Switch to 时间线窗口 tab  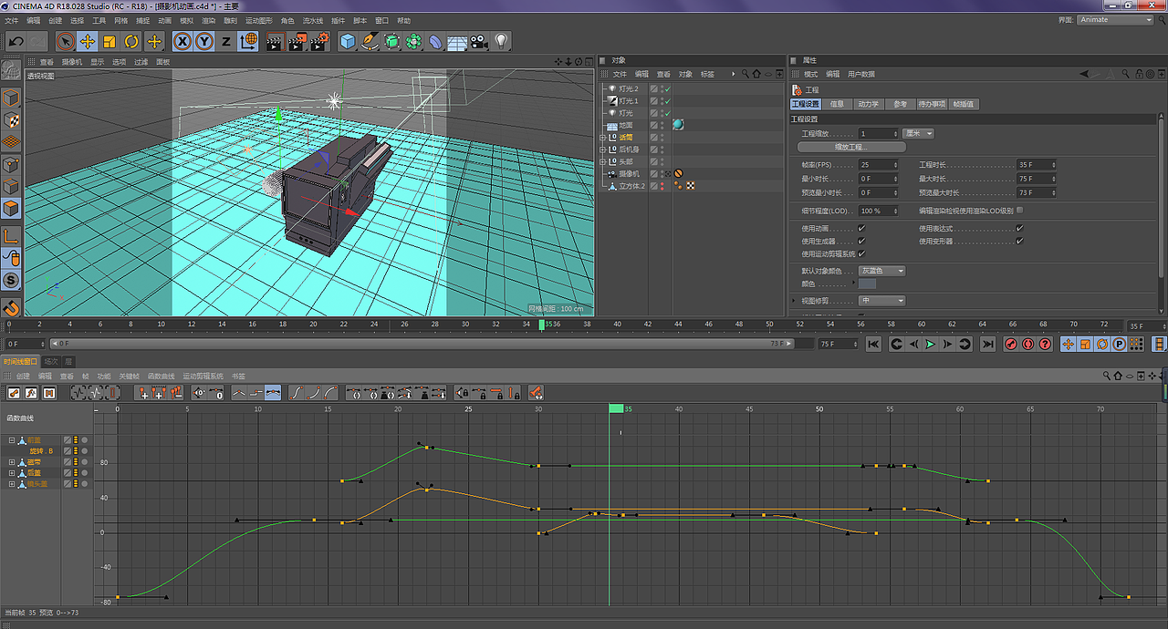(x=20, y=362)
